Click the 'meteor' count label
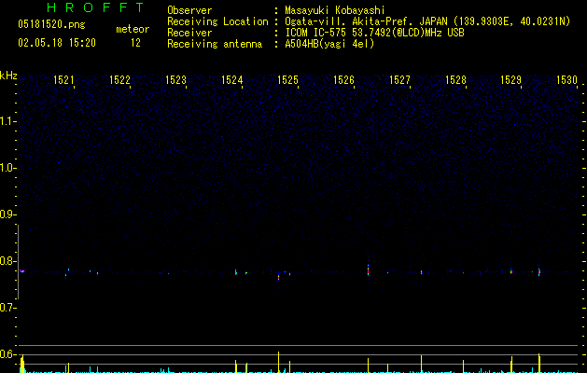The height and width of the screenshot is (373, 587). point(133,29)
